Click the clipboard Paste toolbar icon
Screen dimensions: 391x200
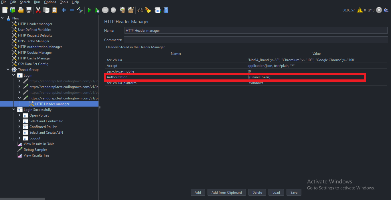point(54,10)
